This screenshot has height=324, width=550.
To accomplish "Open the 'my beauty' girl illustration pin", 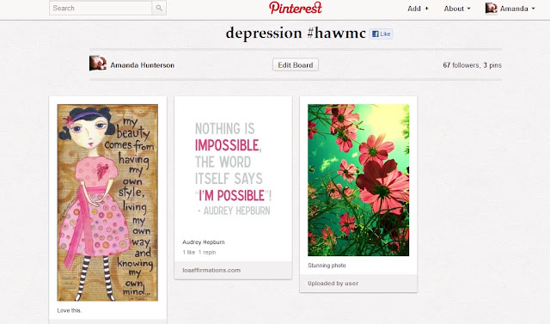I will coord(107,202).
